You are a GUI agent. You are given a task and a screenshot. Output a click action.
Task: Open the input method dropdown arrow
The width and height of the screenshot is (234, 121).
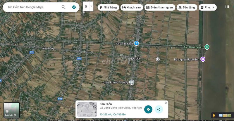coord(91,6)
